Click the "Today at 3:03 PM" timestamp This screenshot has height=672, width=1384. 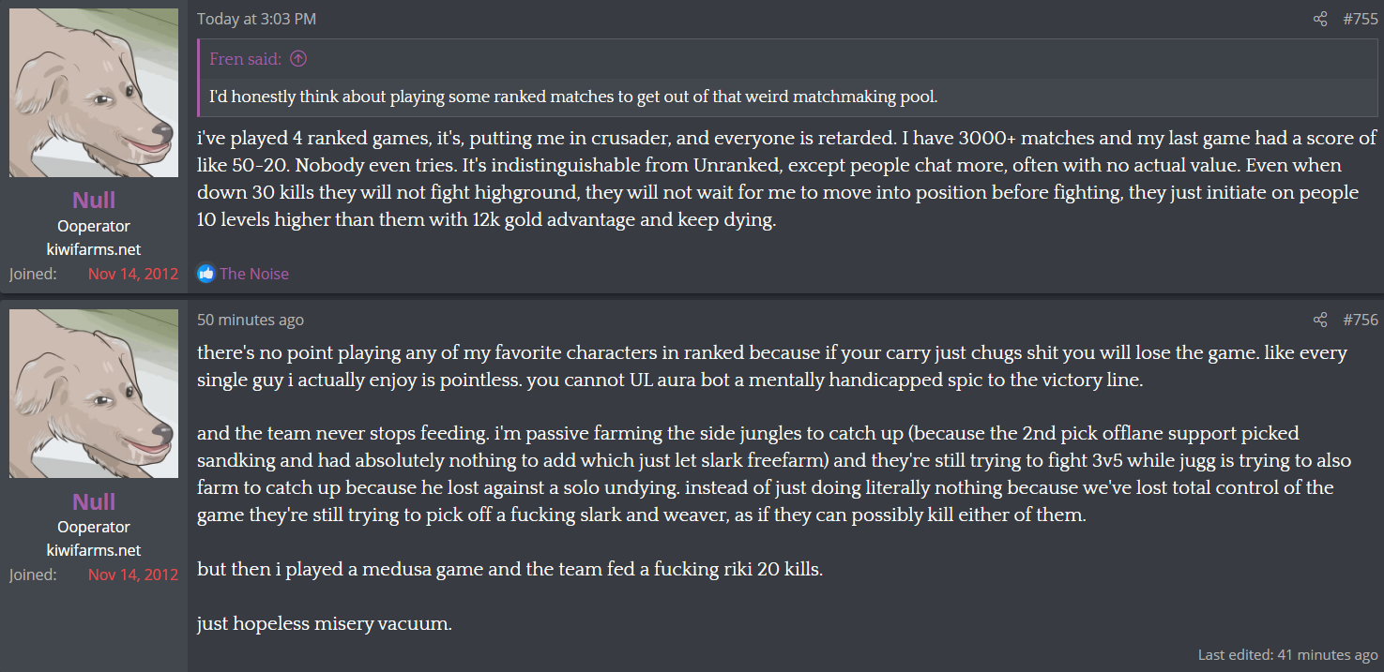(x=256, y=19)
